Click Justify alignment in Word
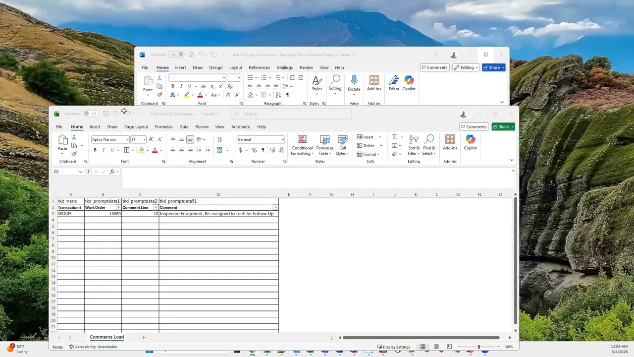 276,86
